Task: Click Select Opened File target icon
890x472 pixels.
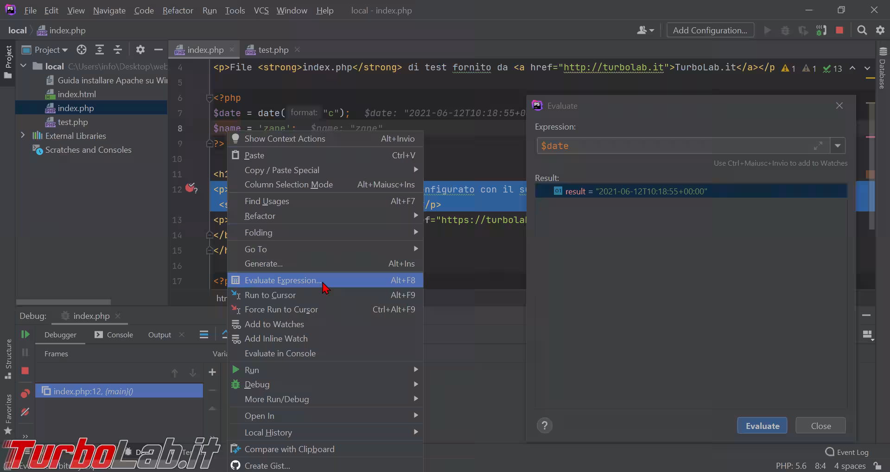Action: coord(82,50)
